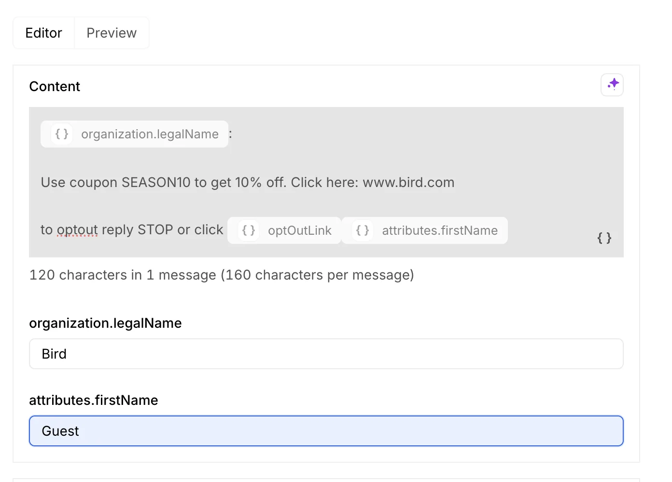672x482 pixels.
Task: Click the www.bird.com text in the message
Action: (408, 182)
